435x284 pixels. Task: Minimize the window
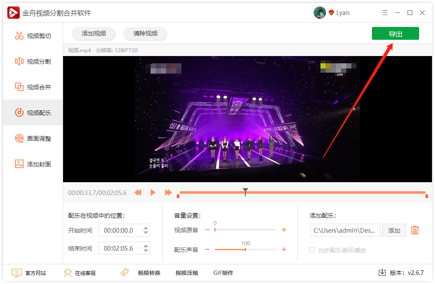[397, 13]
